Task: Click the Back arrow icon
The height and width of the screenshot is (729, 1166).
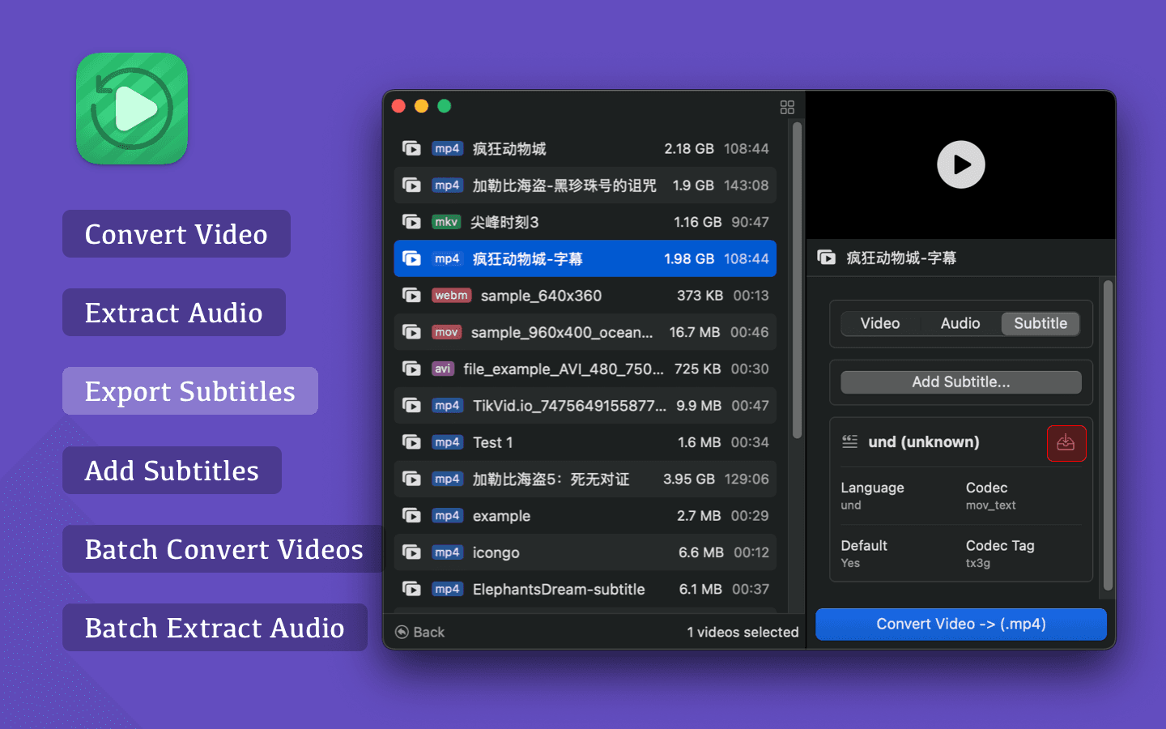Action: 402,632
